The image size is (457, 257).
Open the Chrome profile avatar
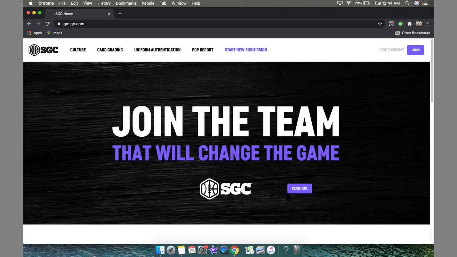click(x=419, y=24)
